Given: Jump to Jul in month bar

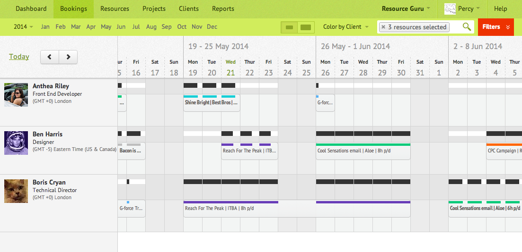Looking at the screenshot, I should coord(136,27).
